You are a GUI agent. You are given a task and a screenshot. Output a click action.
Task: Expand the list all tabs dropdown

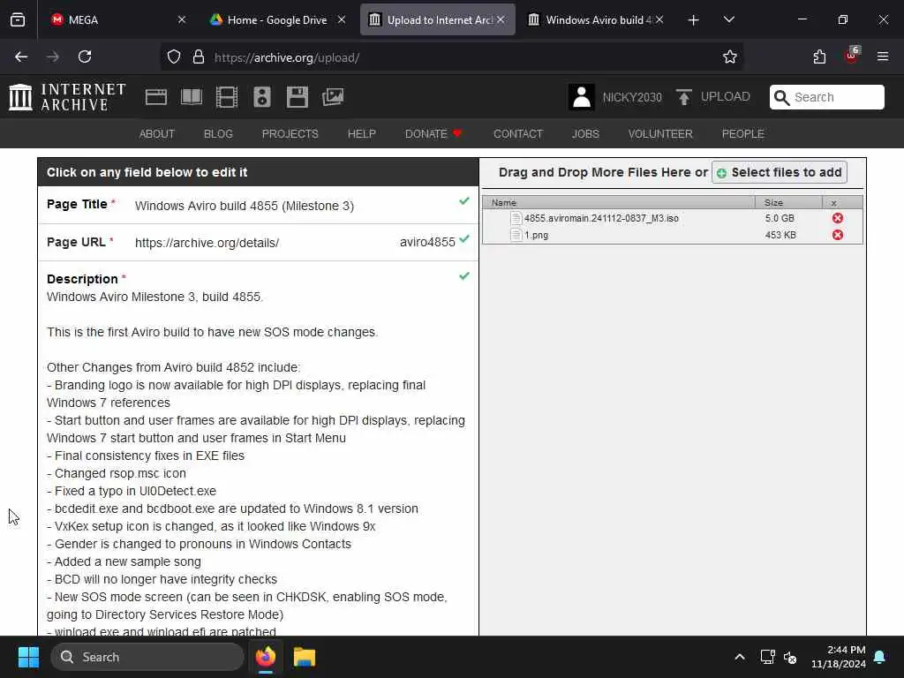729,19
